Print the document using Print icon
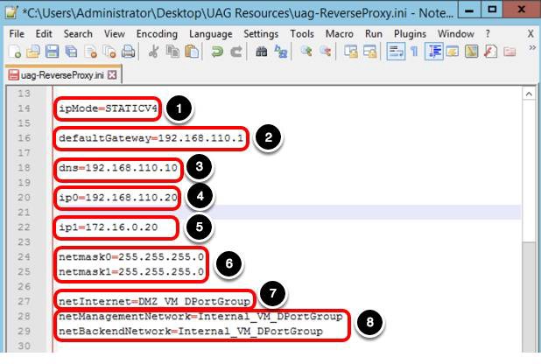 point(129,52)
